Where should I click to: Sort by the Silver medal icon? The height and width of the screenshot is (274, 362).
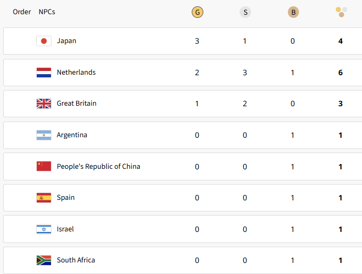[x=245, y=12]
